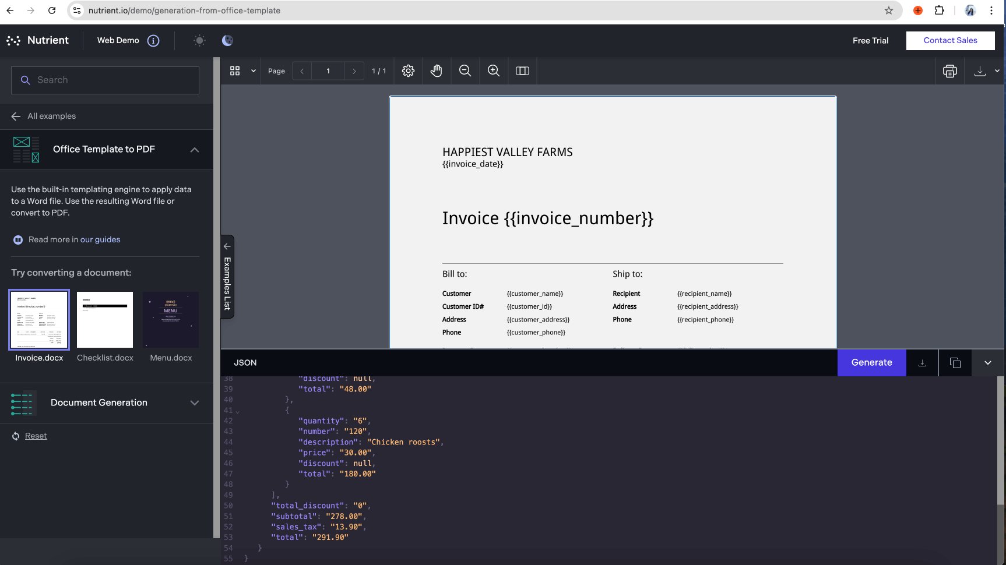Select the pan hand tool

(x=436, y=71)
